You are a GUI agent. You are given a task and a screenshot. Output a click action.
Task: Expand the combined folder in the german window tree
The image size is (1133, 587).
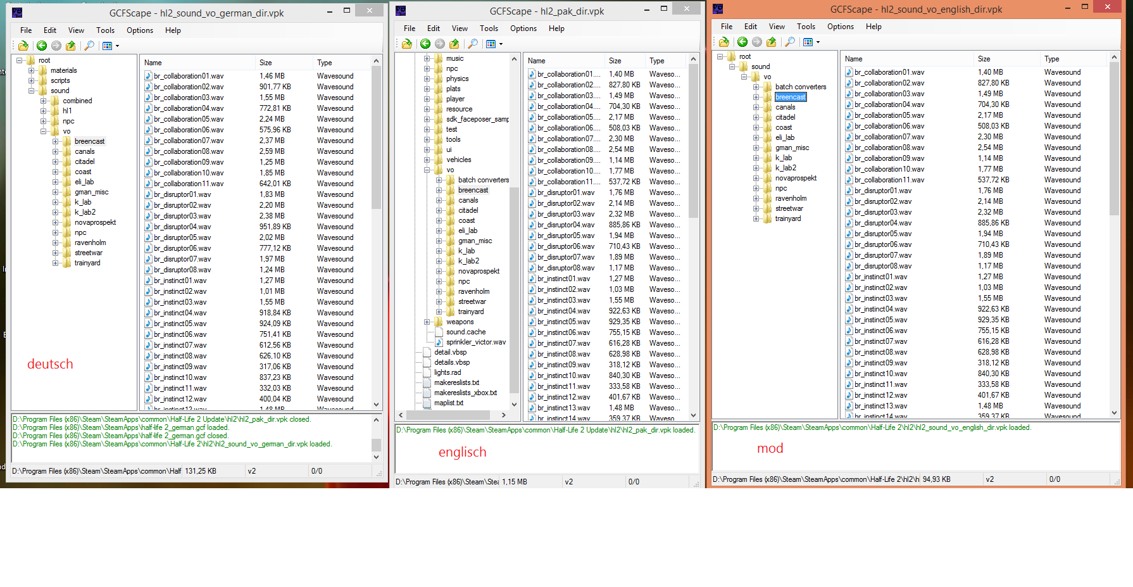[43, 101]
